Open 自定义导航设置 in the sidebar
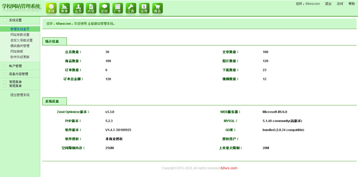This screenshot has height=177, width=358. click(21, 40)
